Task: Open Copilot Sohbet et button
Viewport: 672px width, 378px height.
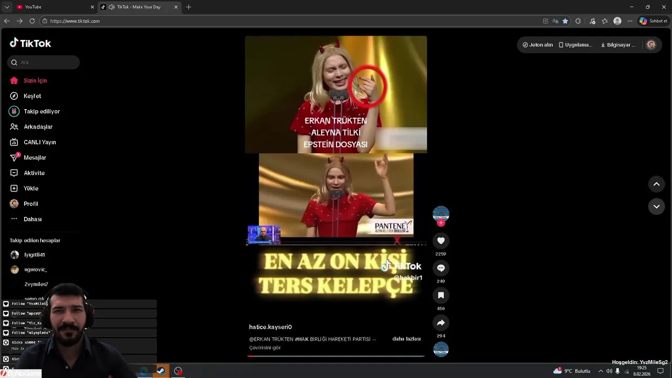Action: [654, 21]
